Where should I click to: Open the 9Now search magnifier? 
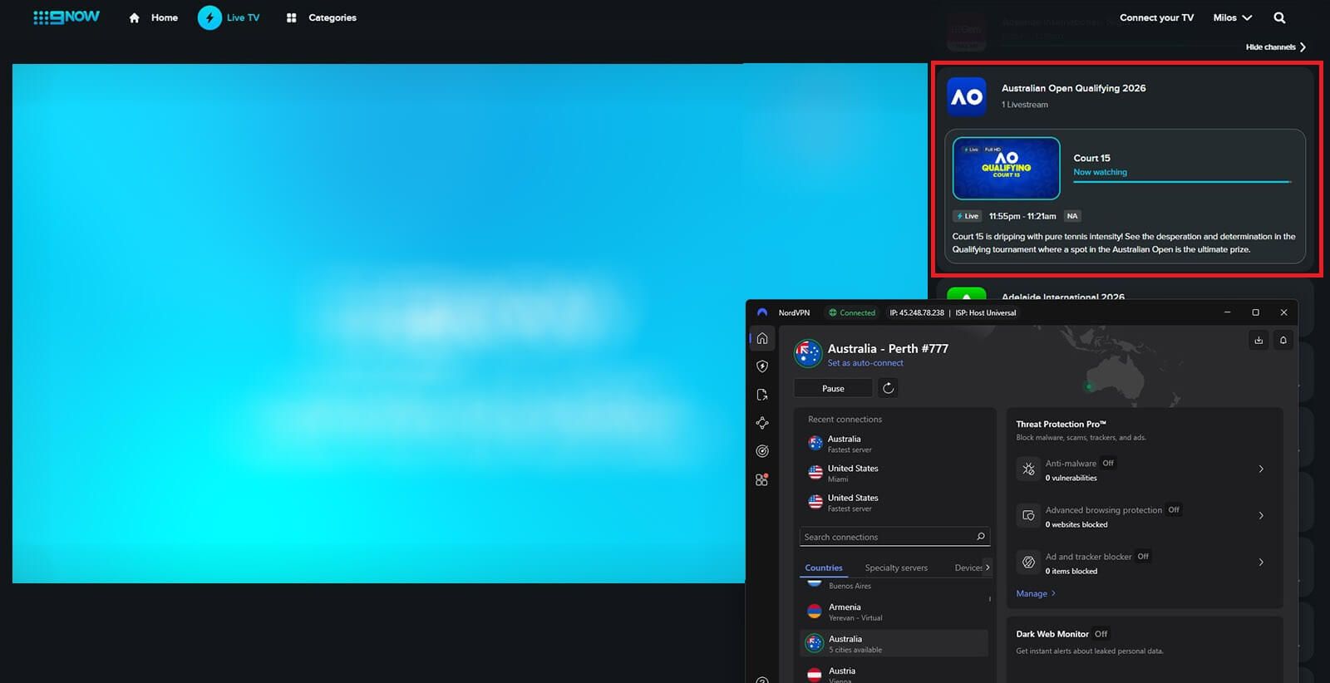(x=1279, y=17)
